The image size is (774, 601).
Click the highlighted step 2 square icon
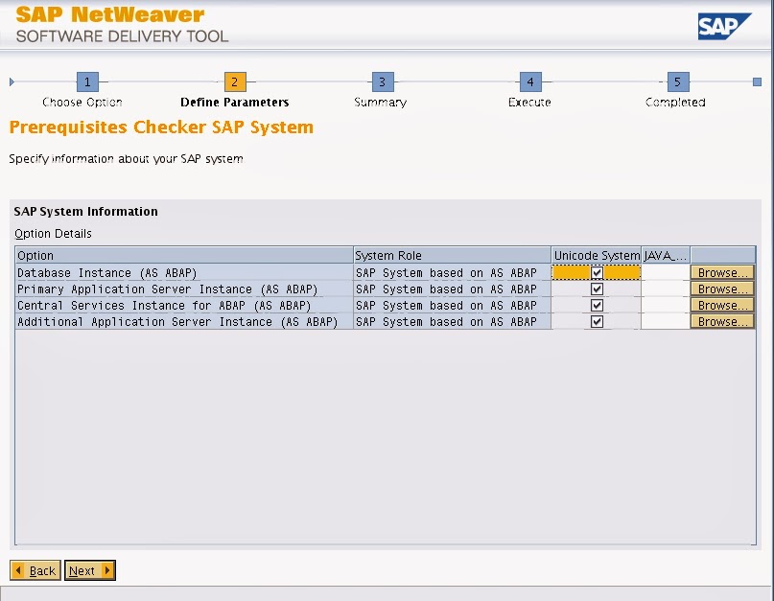coord(233,82)
